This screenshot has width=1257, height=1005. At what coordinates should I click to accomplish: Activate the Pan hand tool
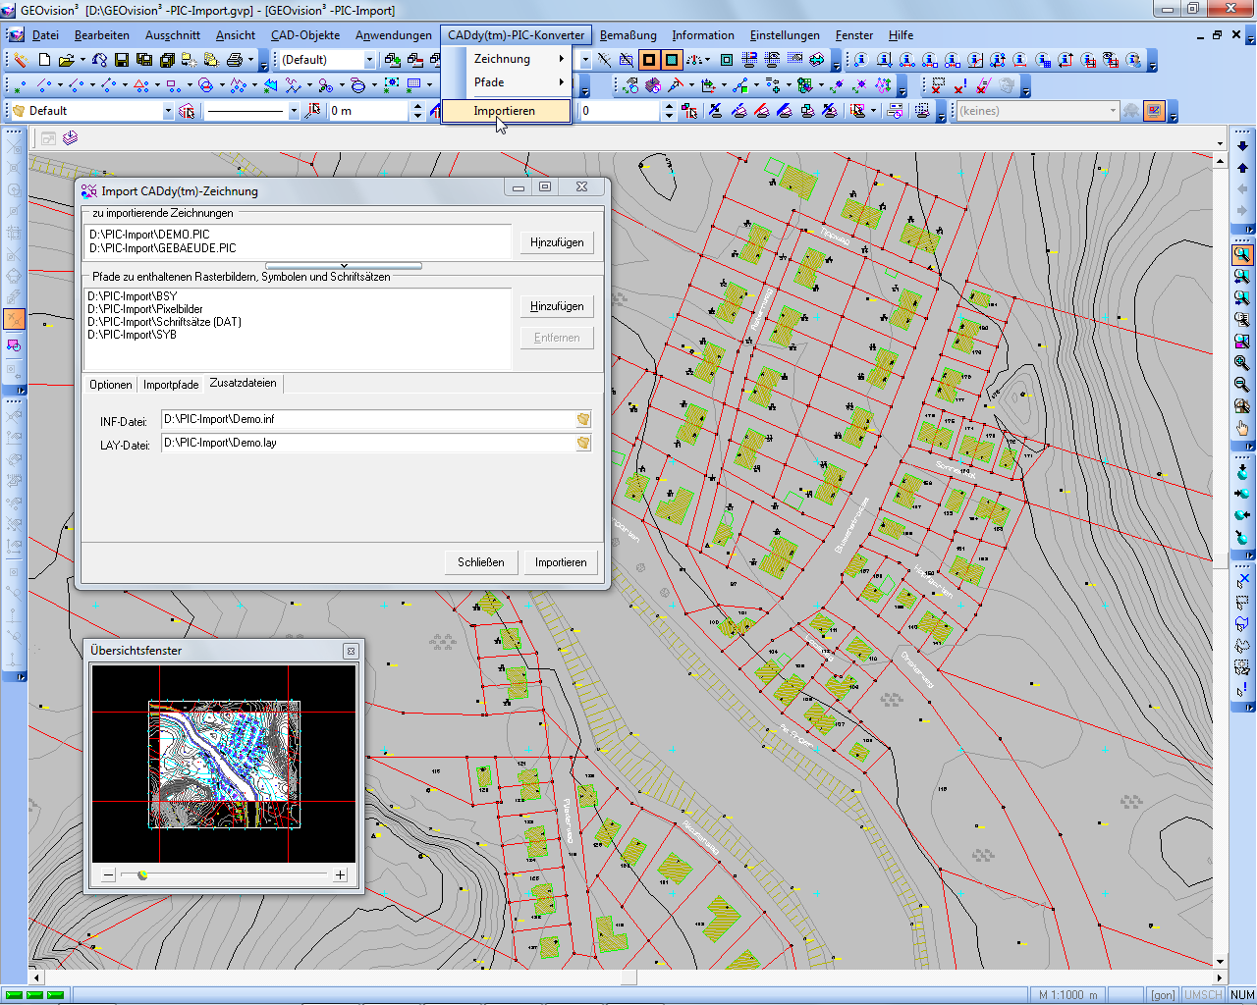tap(1242, 428)
